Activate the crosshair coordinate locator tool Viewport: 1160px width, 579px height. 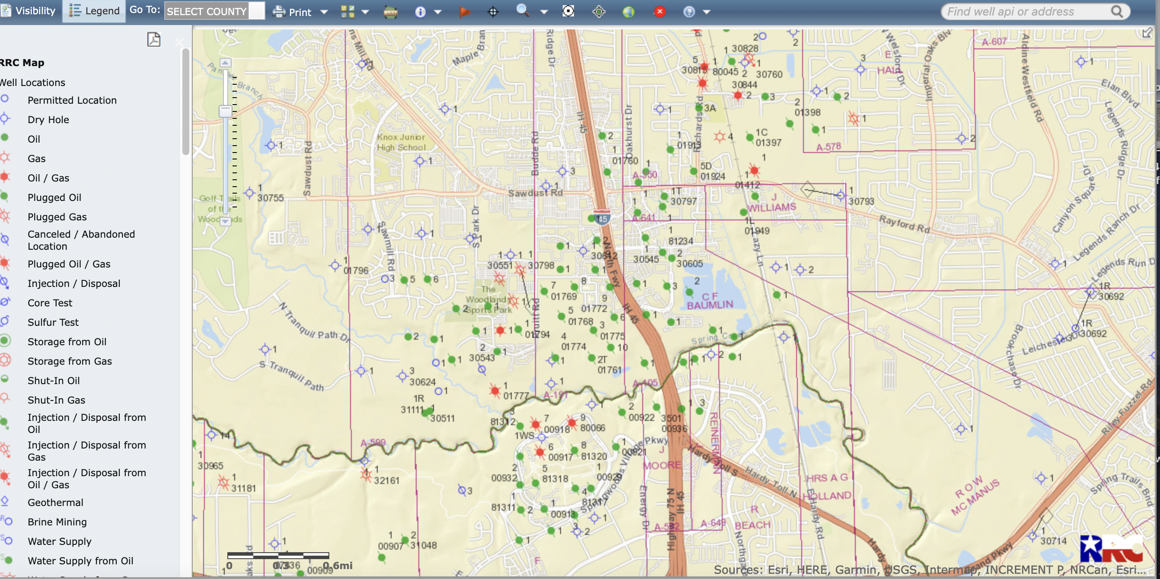493,11
